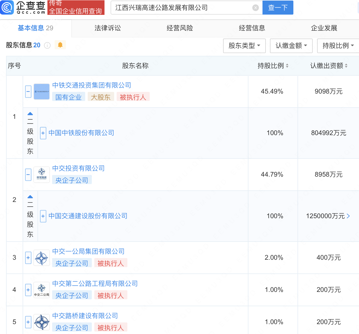Sort by 认缴出资额 column header
The width and height of the screenshot is (359, 334).
tap(329, 66)
